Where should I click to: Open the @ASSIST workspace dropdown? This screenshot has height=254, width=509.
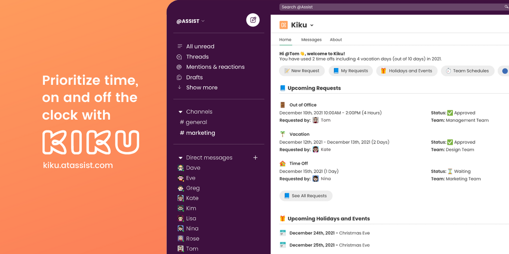190,21
